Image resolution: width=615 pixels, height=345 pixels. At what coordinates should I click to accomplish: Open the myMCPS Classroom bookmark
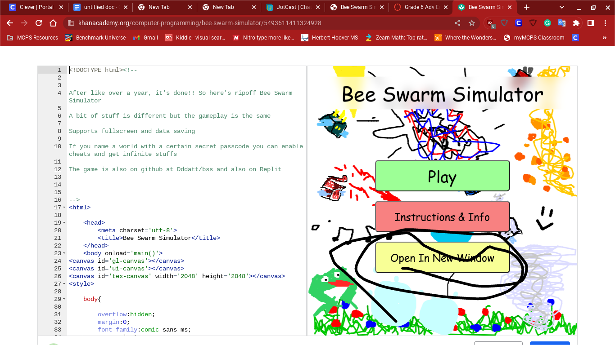tap(534, 38)
